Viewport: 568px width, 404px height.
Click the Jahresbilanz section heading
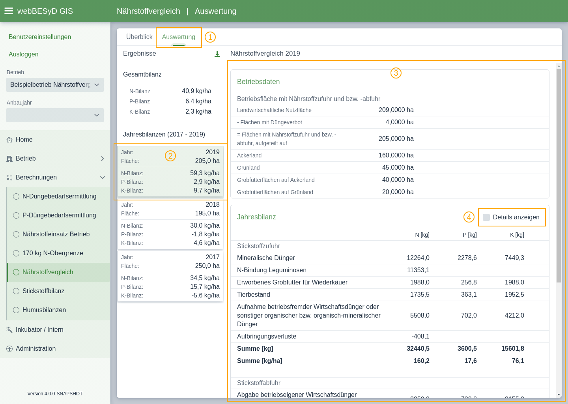pos(256,217)
